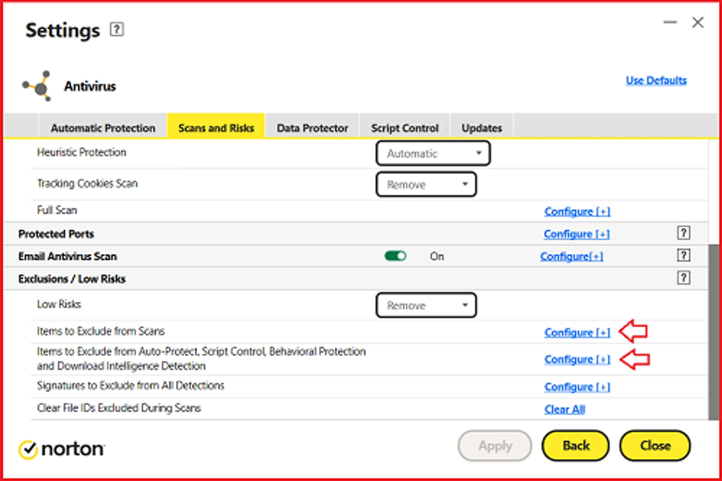Screen dimensions: 722x481
Task: Click Clear All for excluded file IDs
Action: tap(565, 409)
